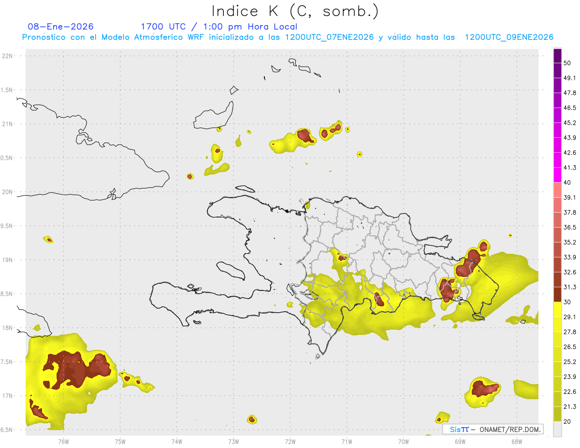Click the colorbar value "31.3"
Viewport: 580px width, 448px height.
coord(570,287)
